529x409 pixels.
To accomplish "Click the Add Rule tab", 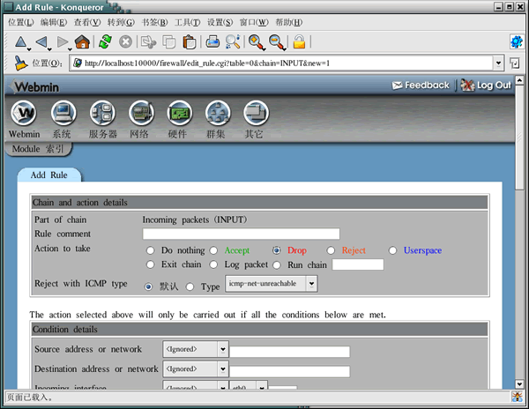I will pos(49,175).
